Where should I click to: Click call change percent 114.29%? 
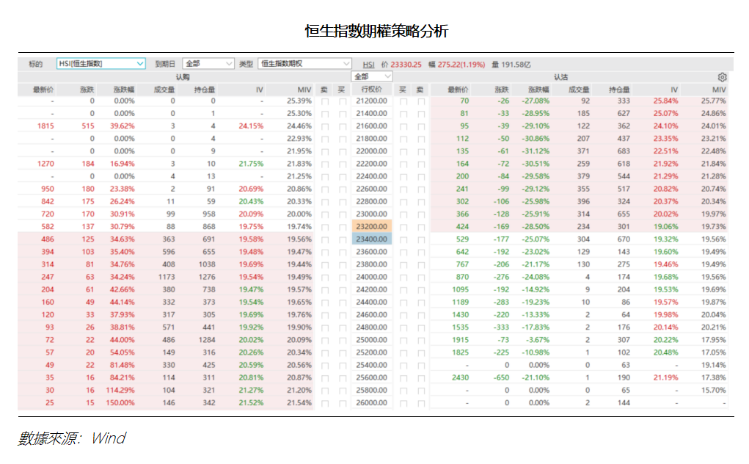[x=120, y=391]
